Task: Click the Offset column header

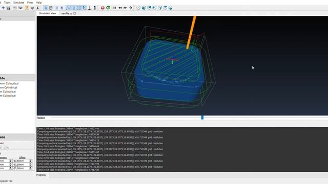Action: (x=22, y=158)
